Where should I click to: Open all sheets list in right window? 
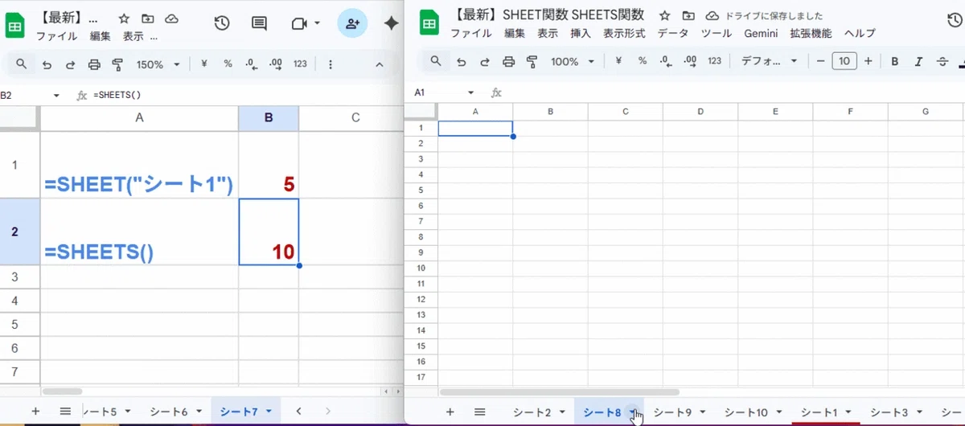[479, 412]
